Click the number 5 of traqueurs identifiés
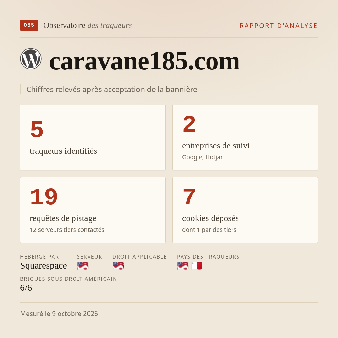Image resolution: width=338 pixels, height=338 pixels. click(x=37, y=130)
